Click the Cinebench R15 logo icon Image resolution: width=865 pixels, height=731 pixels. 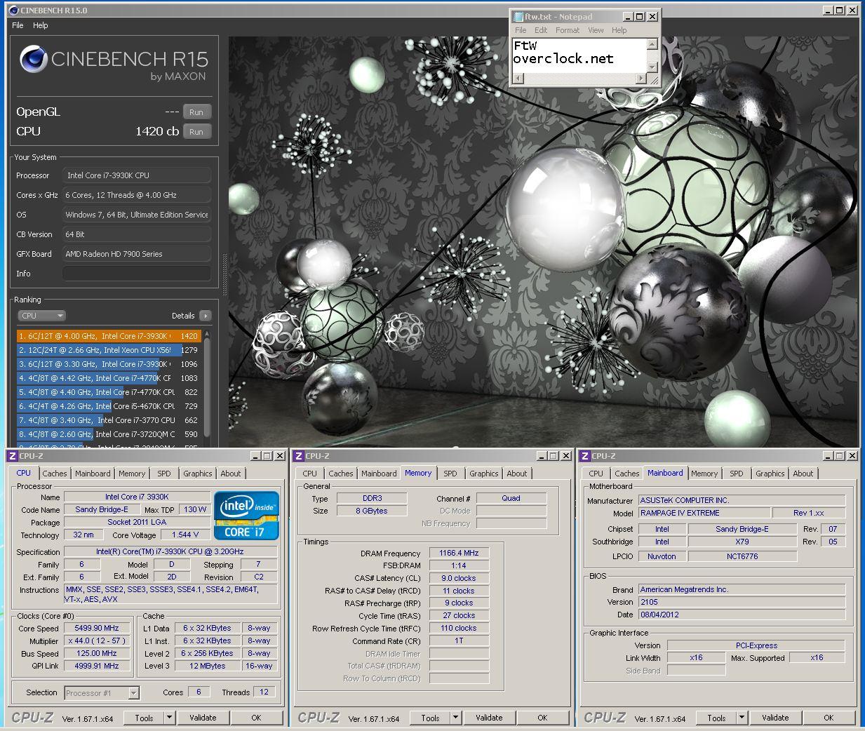34,60
